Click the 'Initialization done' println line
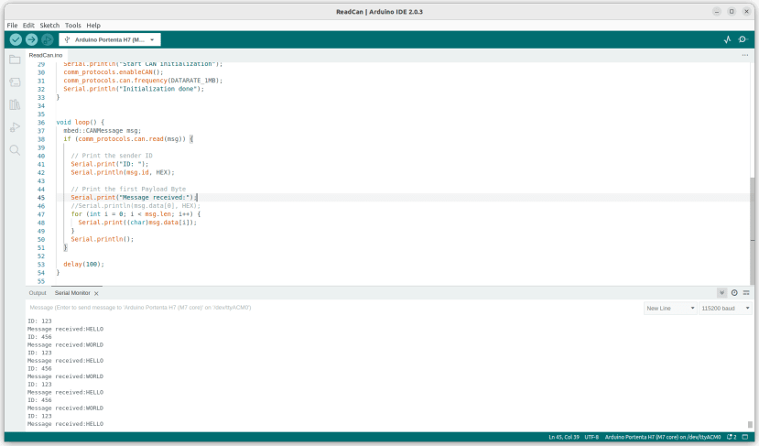The image size is (759, 446). (134, 89)
